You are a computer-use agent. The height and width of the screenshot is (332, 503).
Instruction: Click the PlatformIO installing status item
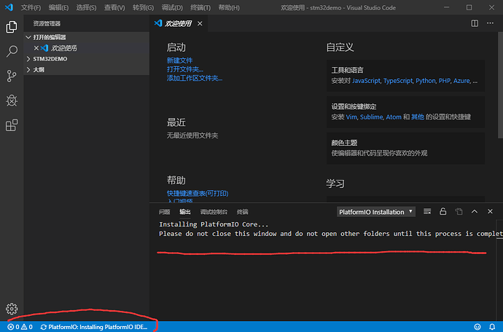point(93,327)
